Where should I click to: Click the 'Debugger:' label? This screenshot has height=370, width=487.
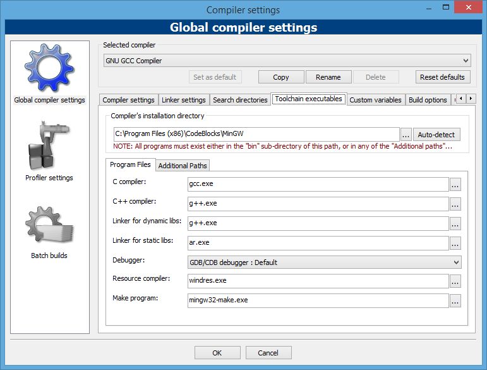click(x=129, y=260)
